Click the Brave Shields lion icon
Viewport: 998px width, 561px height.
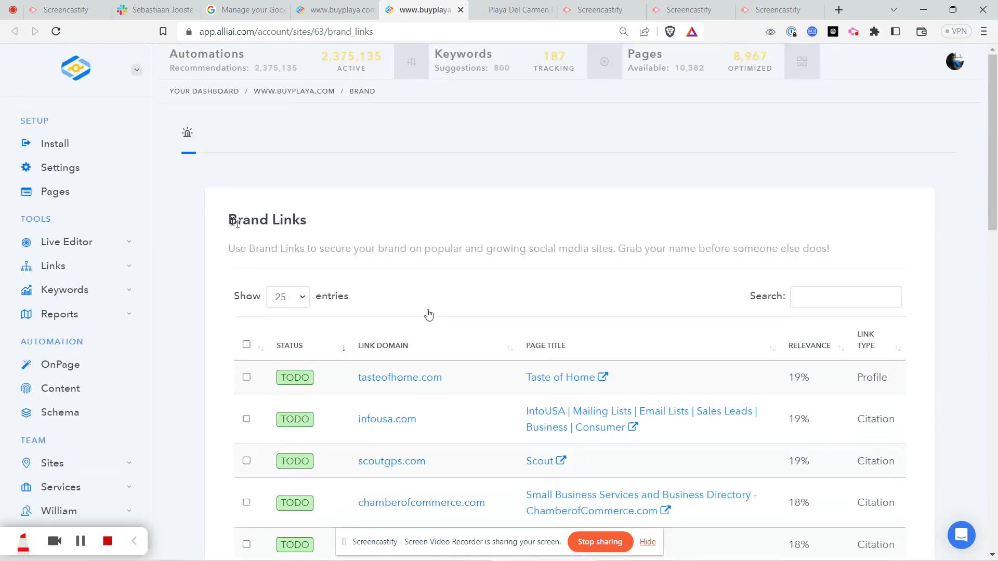670,32
